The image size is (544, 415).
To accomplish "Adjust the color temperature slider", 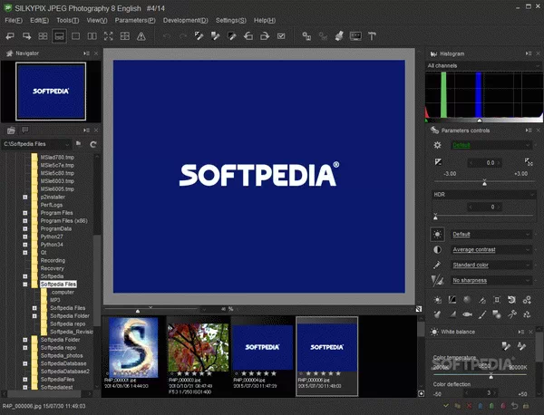I will pyautogui.click(x=491, y=376).
